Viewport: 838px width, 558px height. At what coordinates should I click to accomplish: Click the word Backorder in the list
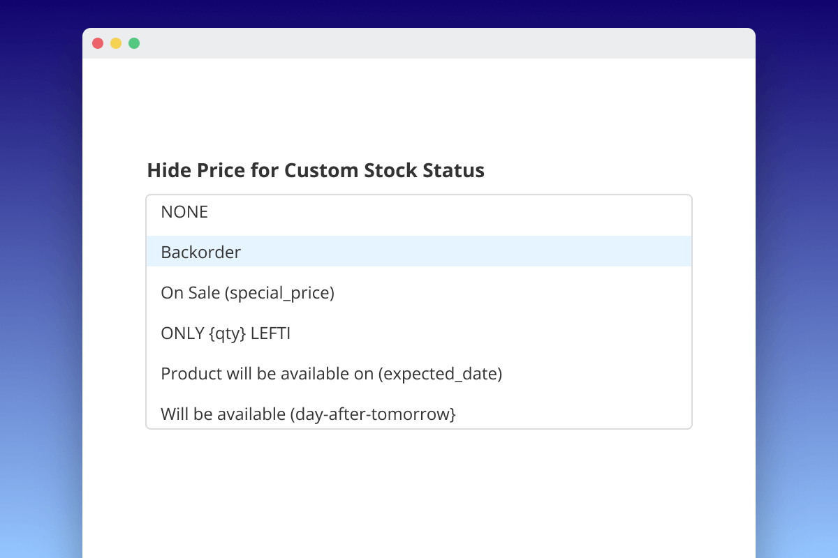click(201, 252)
